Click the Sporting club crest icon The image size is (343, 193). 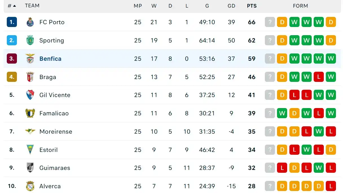[30, 40]
